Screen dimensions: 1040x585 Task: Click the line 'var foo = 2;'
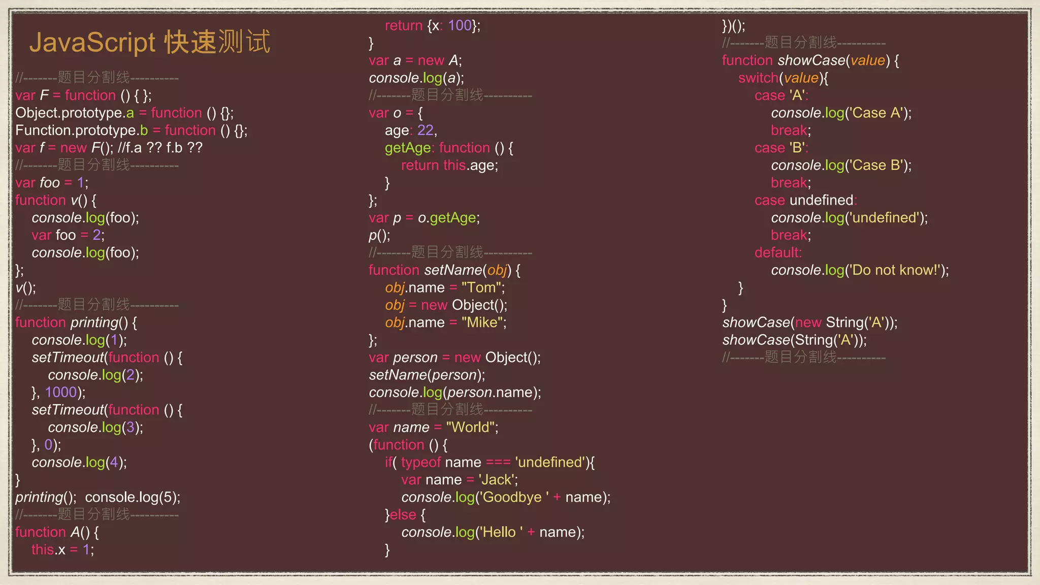[x=68, y=235]
